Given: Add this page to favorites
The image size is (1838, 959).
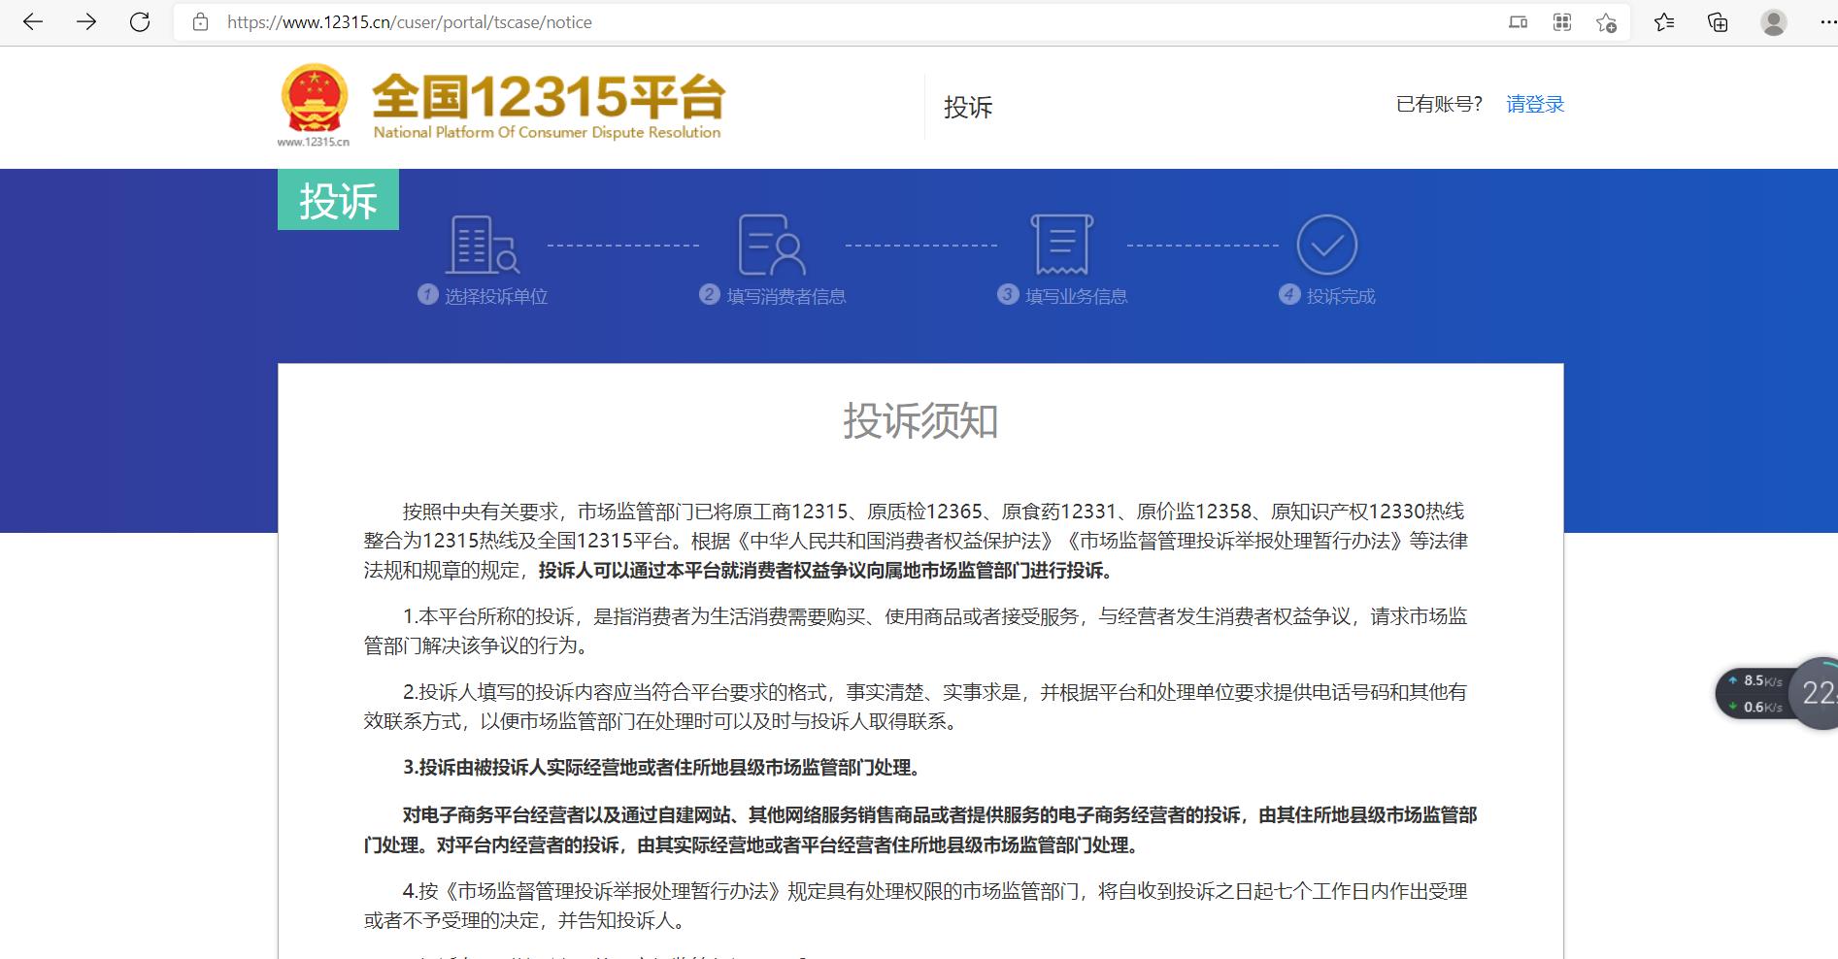Looking at the screenshot, I should (1607, 20).
